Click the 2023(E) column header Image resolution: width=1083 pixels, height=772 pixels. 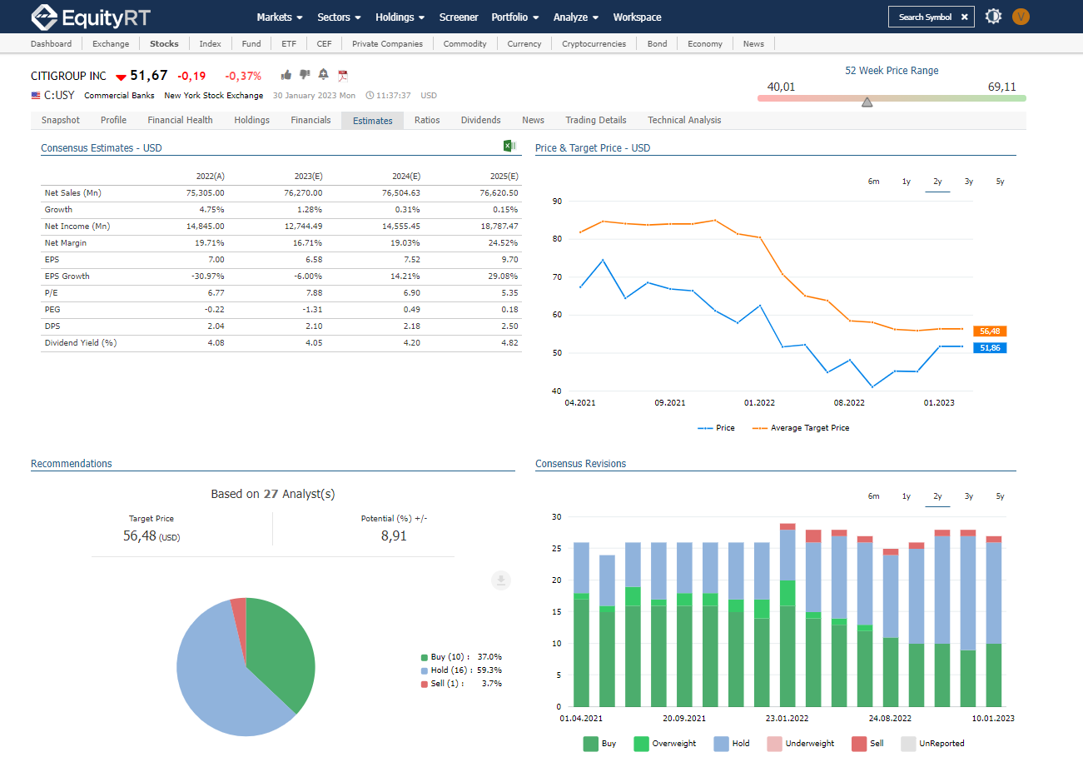(308, 177)
